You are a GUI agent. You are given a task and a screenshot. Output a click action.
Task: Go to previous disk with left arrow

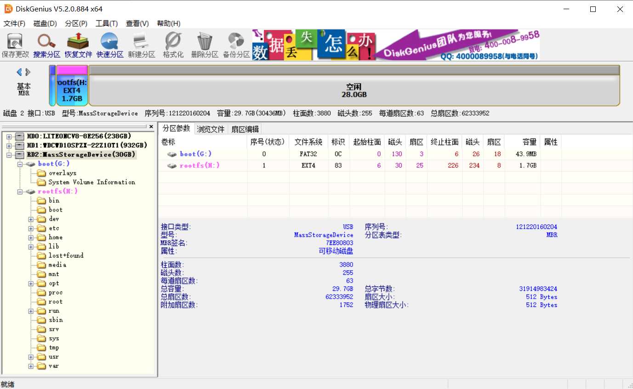(19, 72)
